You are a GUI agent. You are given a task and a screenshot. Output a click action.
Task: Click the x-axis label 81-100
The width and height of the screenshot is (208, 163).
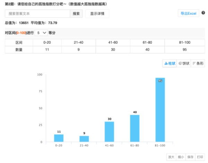point(160,145)
